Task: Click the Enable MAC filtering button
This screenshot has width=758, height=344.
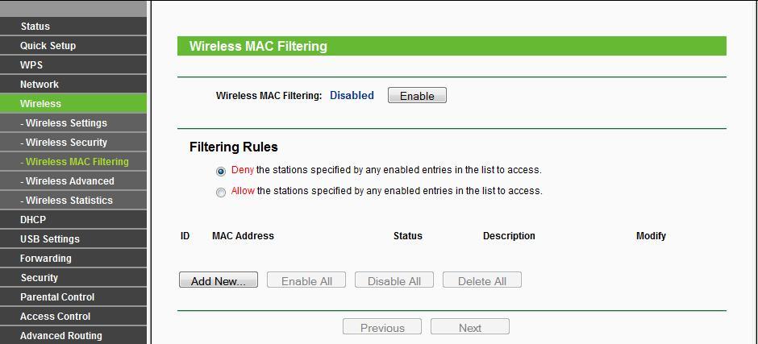Action: [x=417, y=95]
